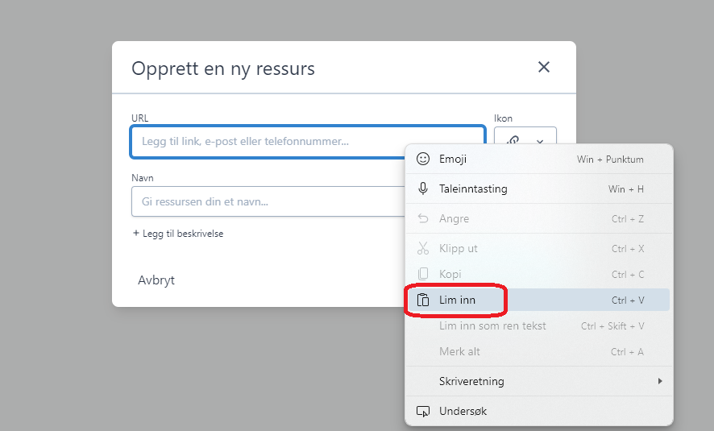
Task: Click the Kopi copy icon
Action: (423, 275)
